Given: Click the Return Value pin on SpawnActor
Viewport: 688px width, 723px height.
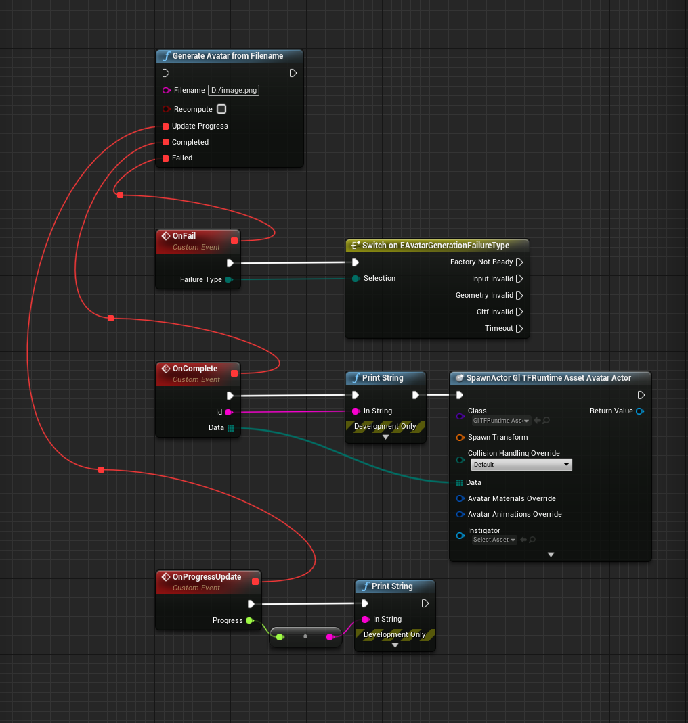Looking at the screenshot, I should point(640,411).
